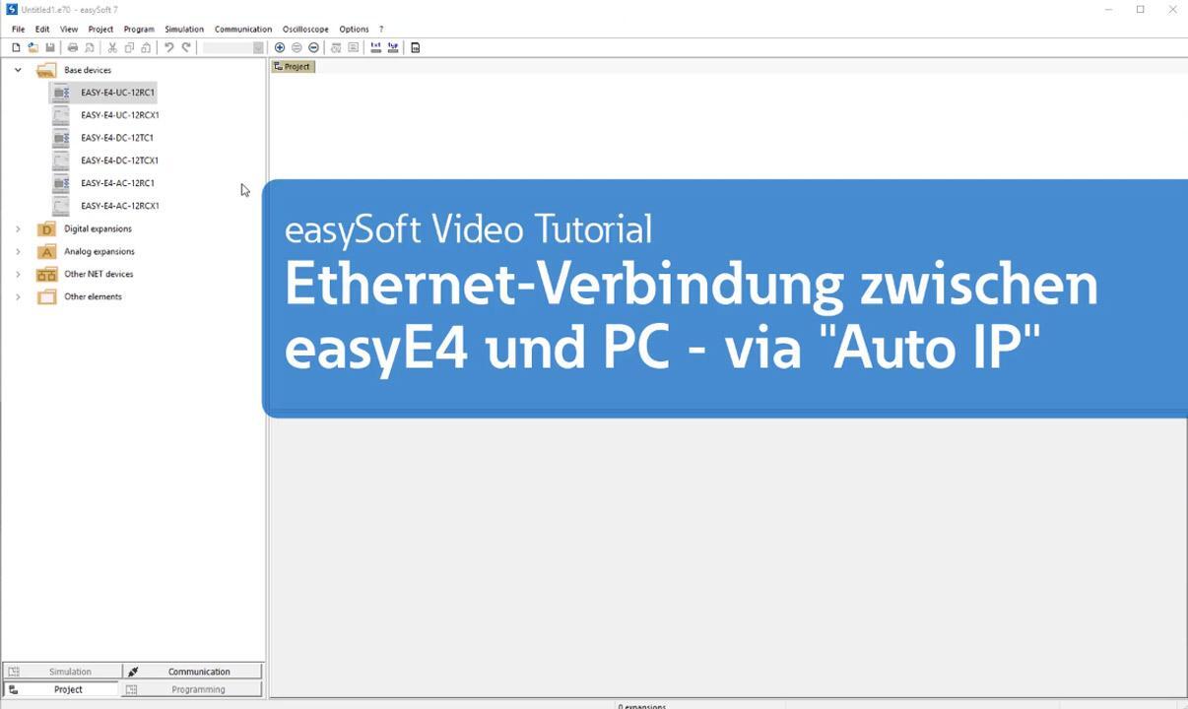
Task: Open an existing project file
Action: tap(33, 47)
